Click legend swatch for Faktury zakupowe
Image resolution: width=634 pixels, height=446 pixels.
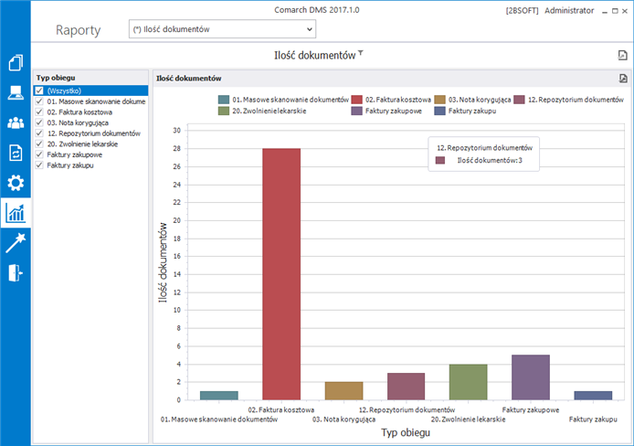click(356, 111)
